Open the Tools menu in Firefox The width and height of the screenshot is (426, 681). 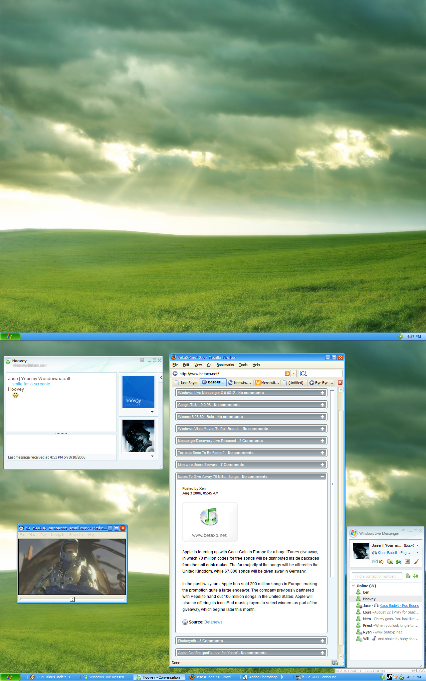[x=243, y=365]
